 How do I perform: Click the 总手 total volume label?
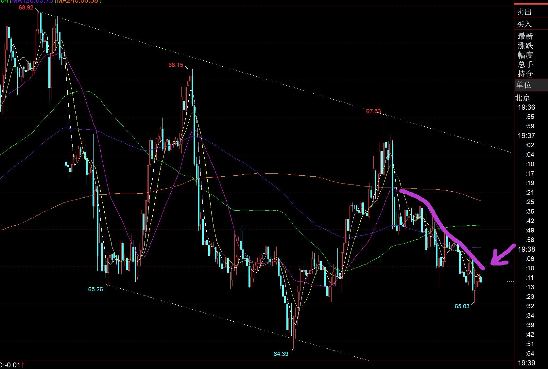pyautogui.click(x=525, y=65)
